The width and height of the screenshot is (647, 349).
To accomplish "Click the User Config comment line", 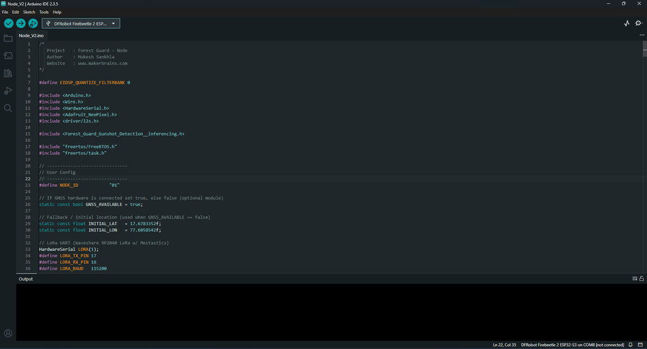I will [x=57, y=173].
